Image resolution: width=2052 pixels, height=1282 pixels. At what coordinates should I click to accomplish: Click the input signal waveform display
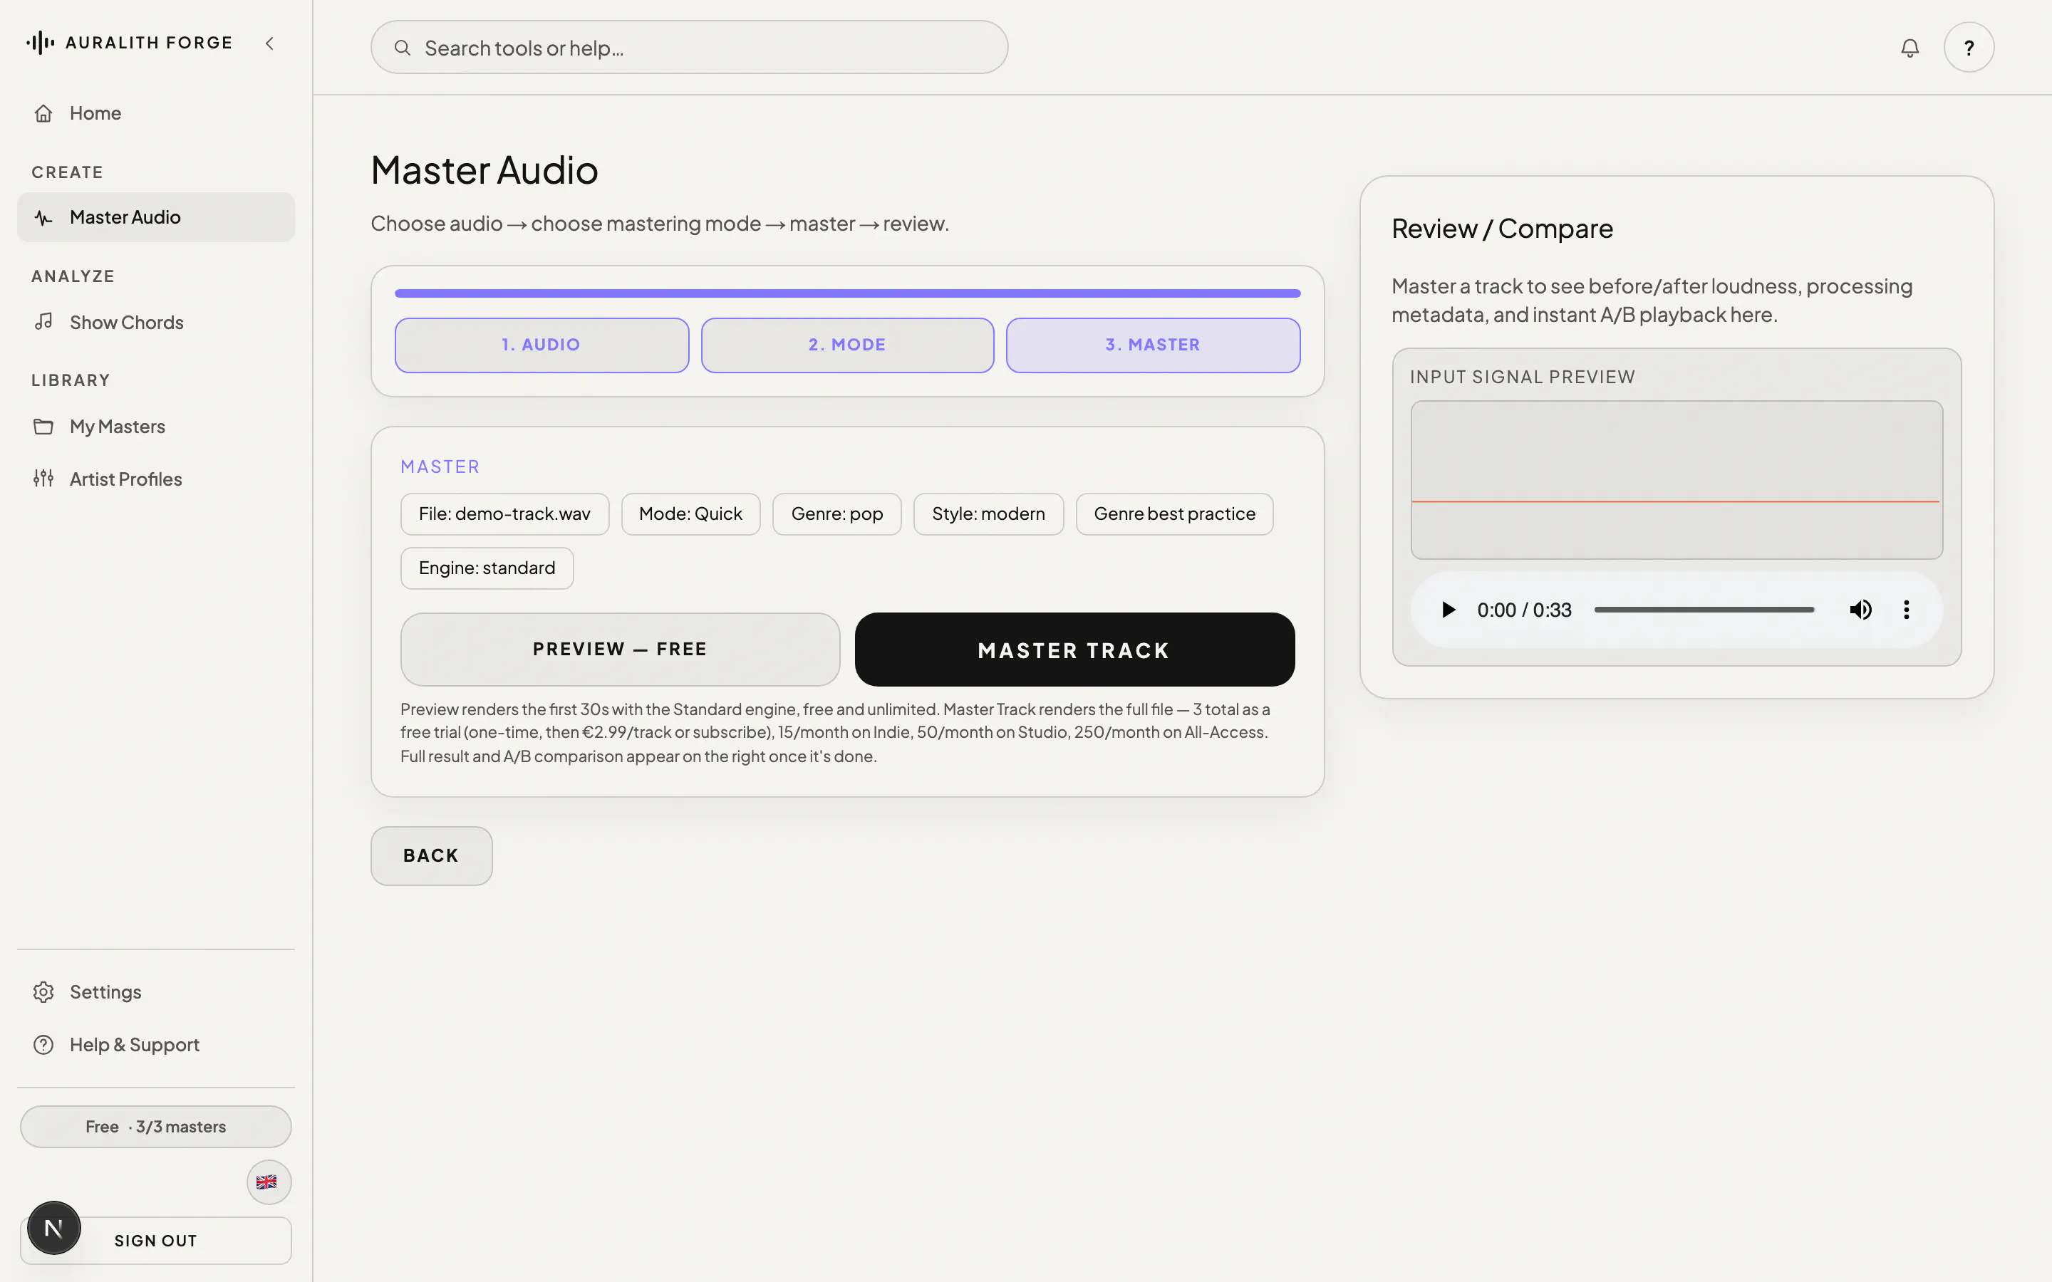pos(1677,480)
